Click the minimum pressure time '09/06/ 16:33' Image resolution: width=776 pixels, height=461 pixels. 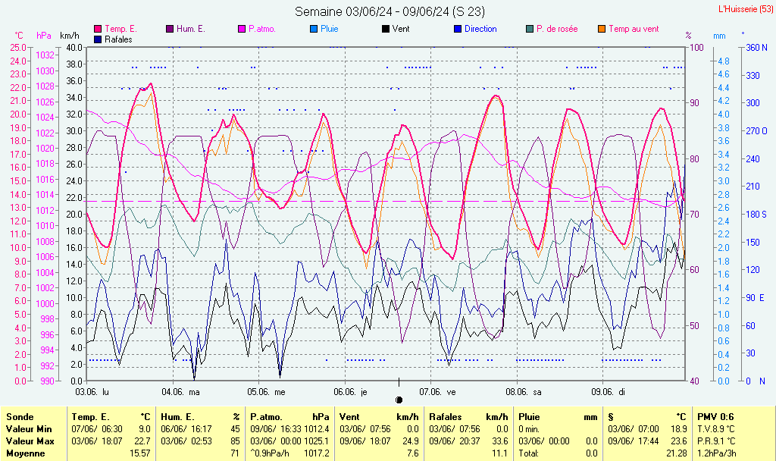coord(276,429)
